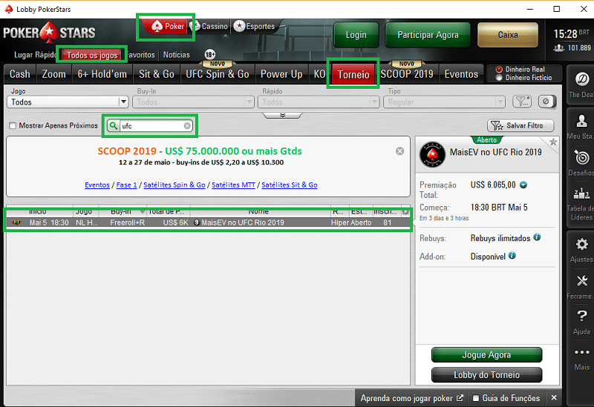Click Add-on Disponível info icon
The image size is (594, 407).
[512, 255]
